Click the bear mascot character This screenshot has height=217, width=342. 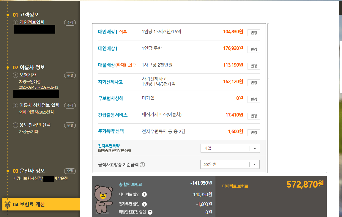click(x=103, y=199)
